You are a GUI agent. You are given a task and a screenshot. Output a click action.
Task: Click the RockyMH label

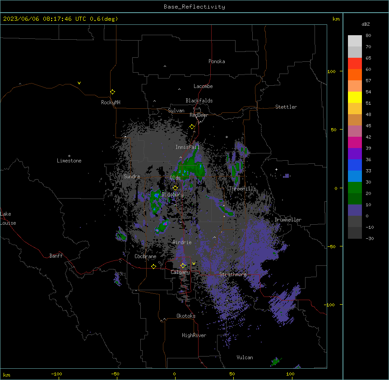(x=111, y=102)
